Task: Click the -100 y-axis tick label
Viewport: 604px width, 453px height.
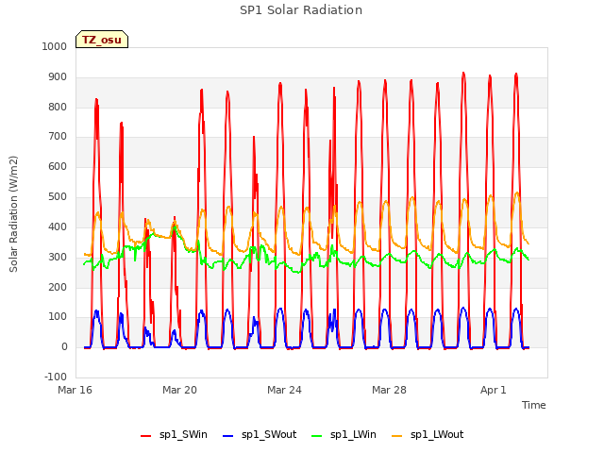Action: pyautogui.click(x=56, y=377)
